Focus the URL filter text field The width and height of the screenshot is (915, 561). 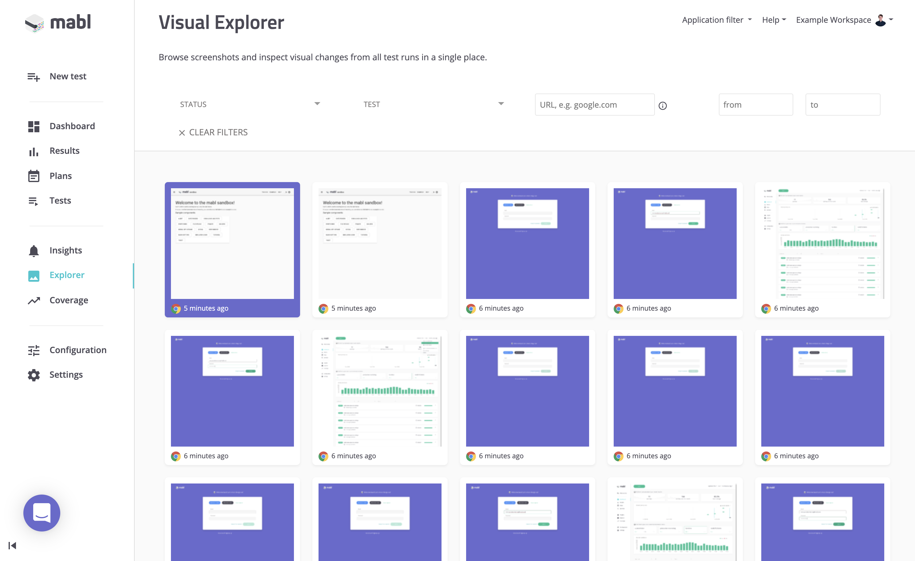[x=594, y=105]
